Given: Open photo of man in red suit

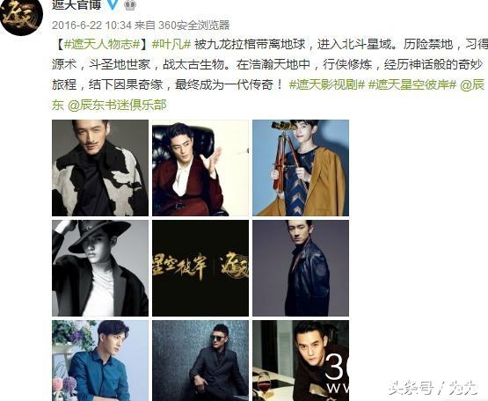Looking at the screenshot, I should coord(200,168).
